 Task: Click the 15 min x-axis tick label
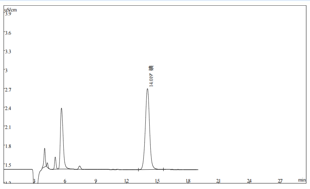pos(157,181)
